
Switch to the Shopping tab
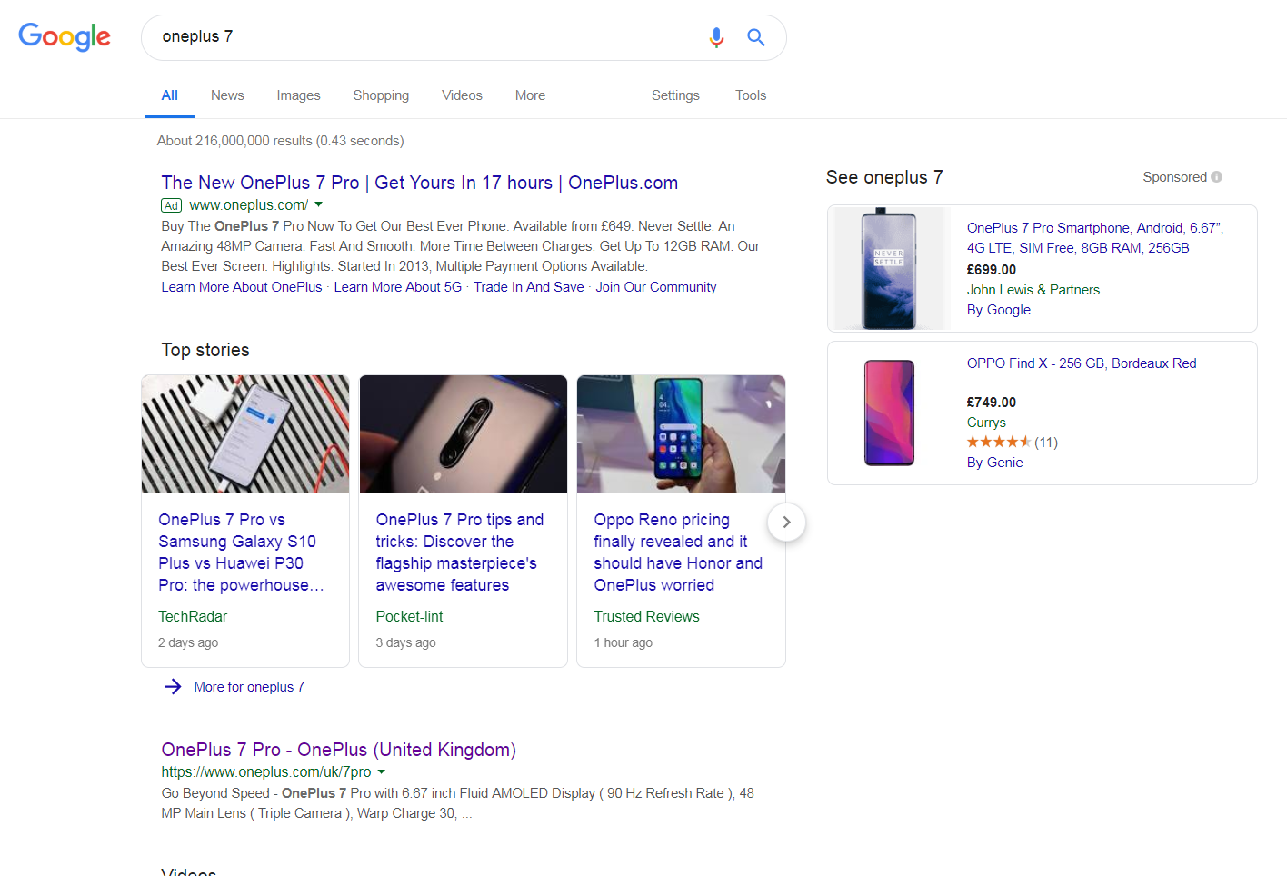[x=381, y=95]
